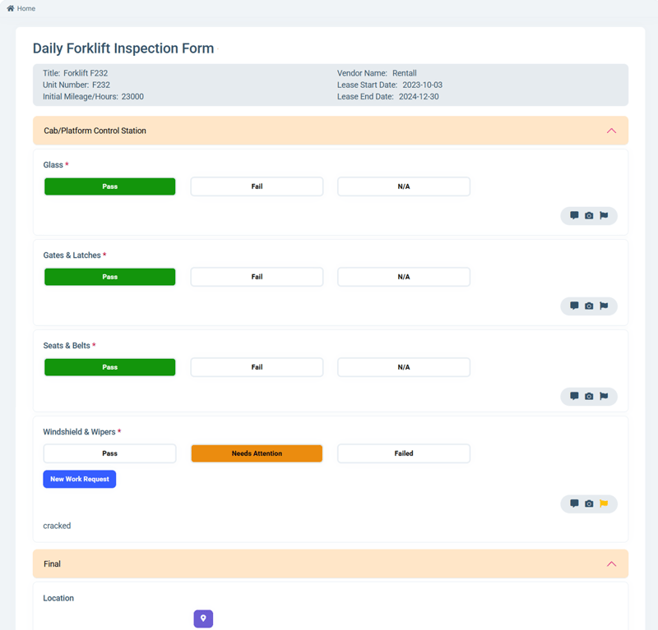658x630 pixels.
Task: Click the camera icon for Glass
Action: [x=589, y=216]
